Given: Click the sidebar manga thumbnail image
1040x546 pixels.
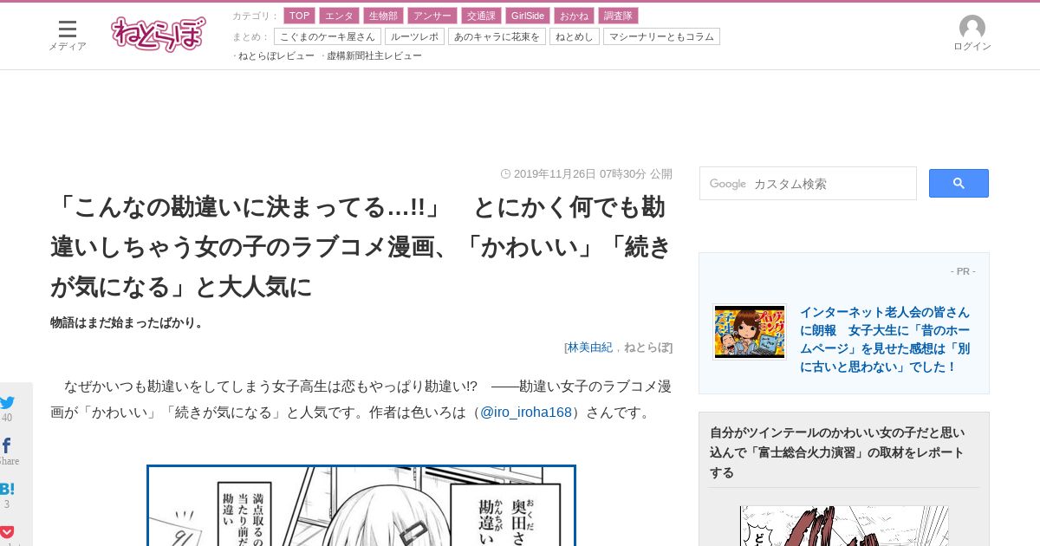Looking at the screenshot, I should (844, 526).
